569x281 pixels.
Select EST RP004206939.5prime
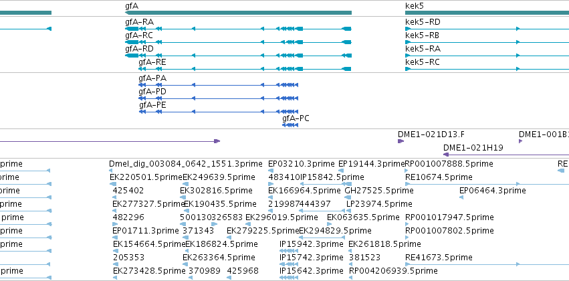click(393, 272)
